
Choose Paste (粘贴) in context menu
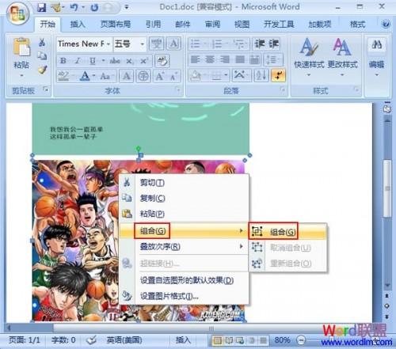(x=184, y=214)
